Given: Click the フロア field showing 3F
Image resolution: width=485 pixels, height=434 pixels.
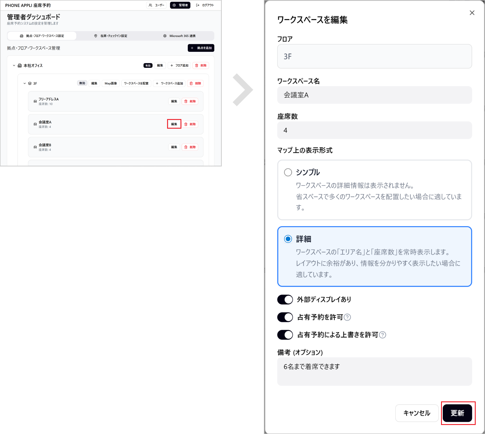Looking at the screenshot, I should (375, 56).
